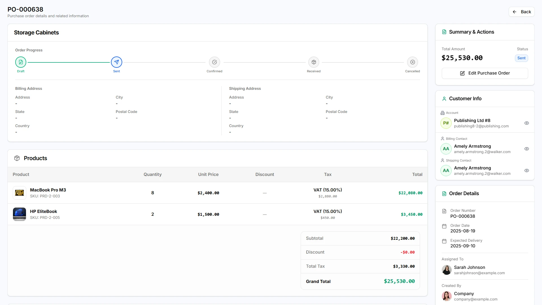The width and height of the screenshot is (542, 305).
Task: Click the Unit Price column header
Action: pos(208,175)
